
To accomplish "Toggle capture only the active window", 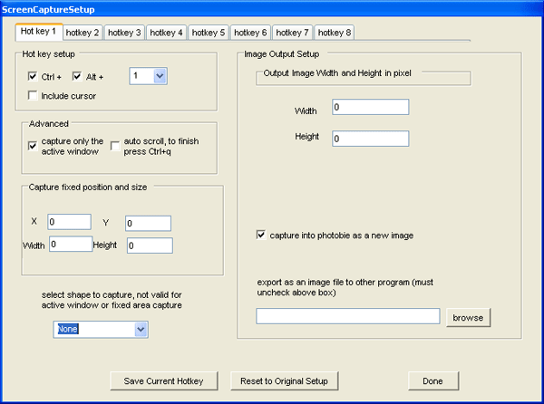I will (33, 146).
